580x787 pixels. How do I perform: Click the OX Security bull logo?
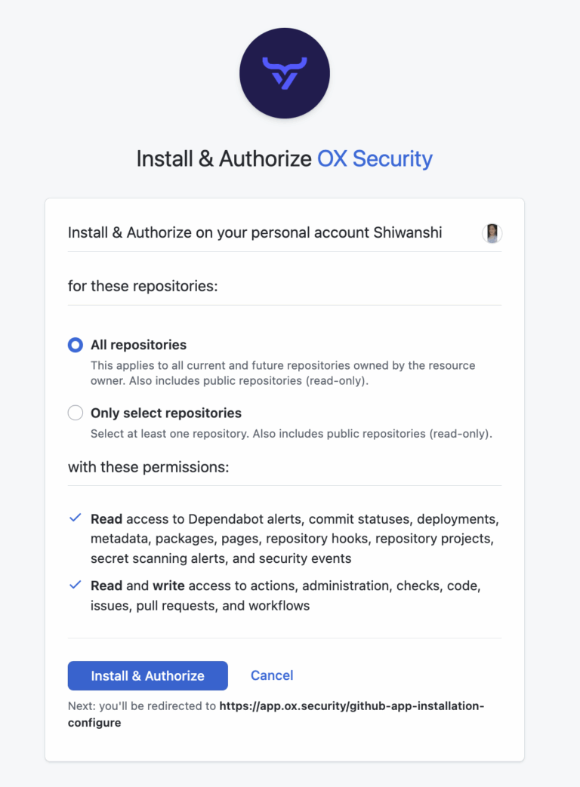coord(284,73)
